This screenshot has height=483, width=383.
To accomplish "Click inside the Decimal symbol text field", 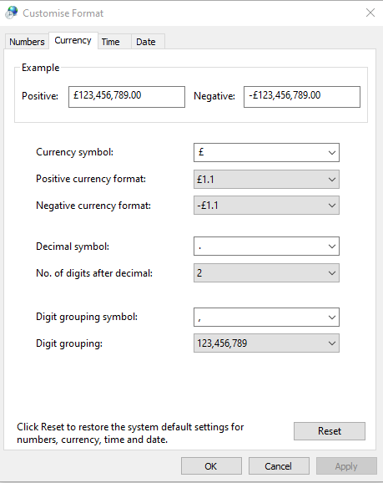I will 260,247.
